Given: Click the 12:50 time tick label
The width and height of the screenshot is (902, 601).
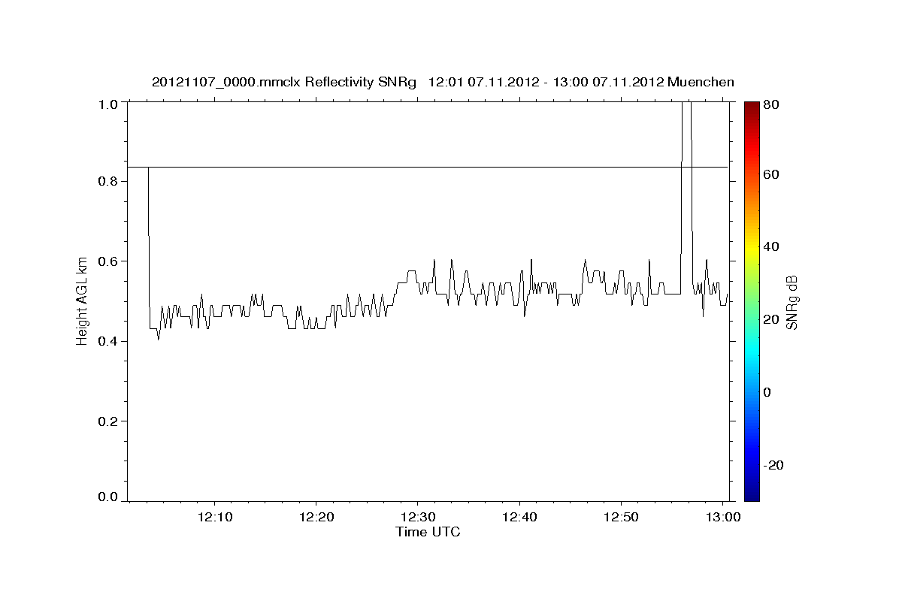Looking at the screenshot, I should 621,518.
